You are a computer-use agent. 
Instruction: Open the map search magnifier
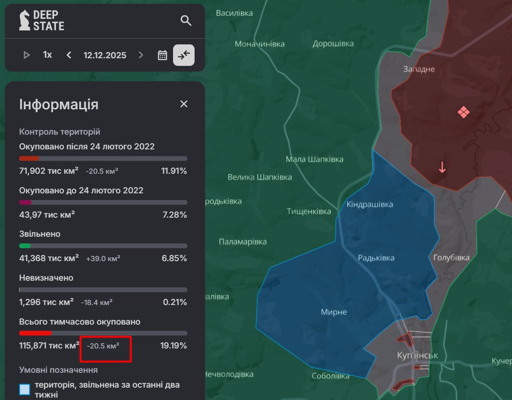click(x=186, y=21)
